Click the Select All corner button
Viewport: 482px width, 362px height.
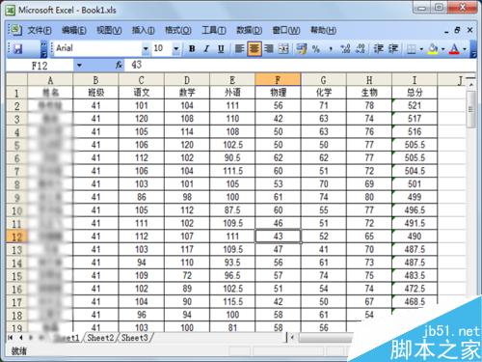[16, 80]
